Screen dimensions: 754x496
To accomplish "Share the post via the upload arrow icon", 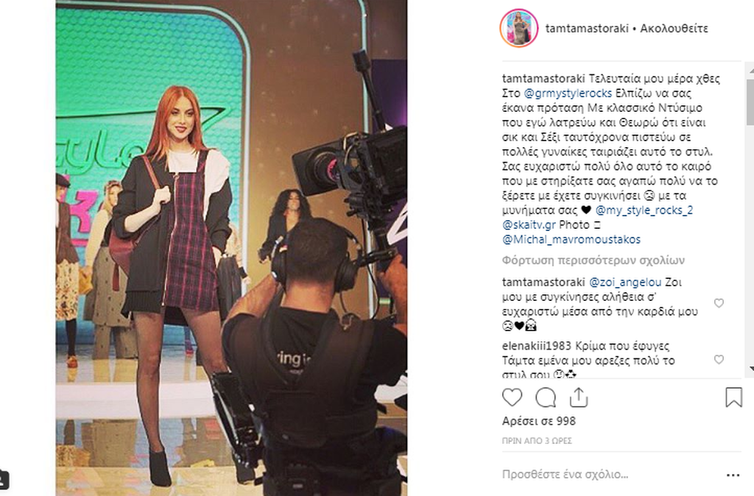I will coord(579,397).
